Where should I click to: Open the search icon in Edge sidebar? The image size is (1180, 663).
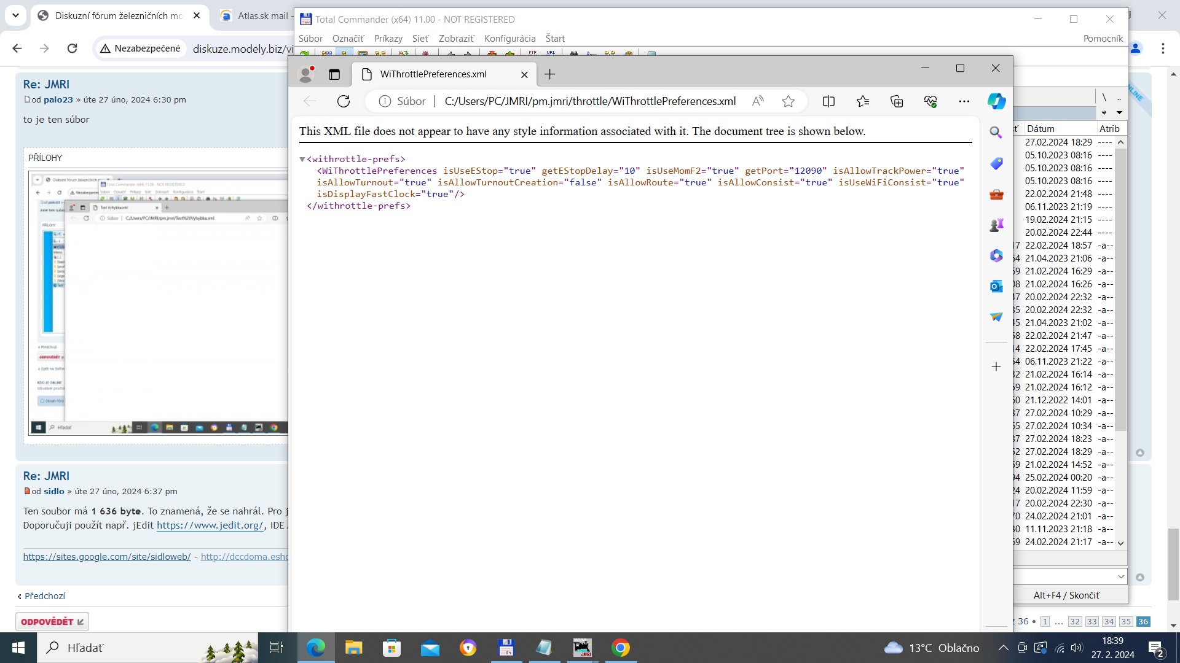(x=996, y=133)
